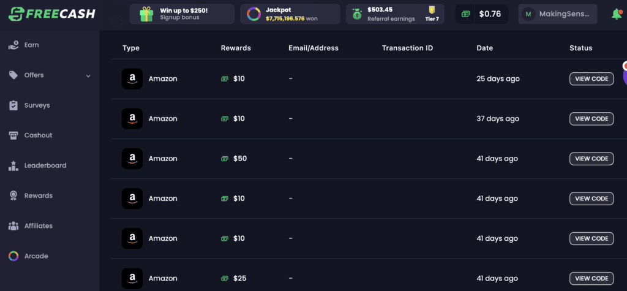Navigate to Cashout
627x291 pixels.
pos(38,135)
